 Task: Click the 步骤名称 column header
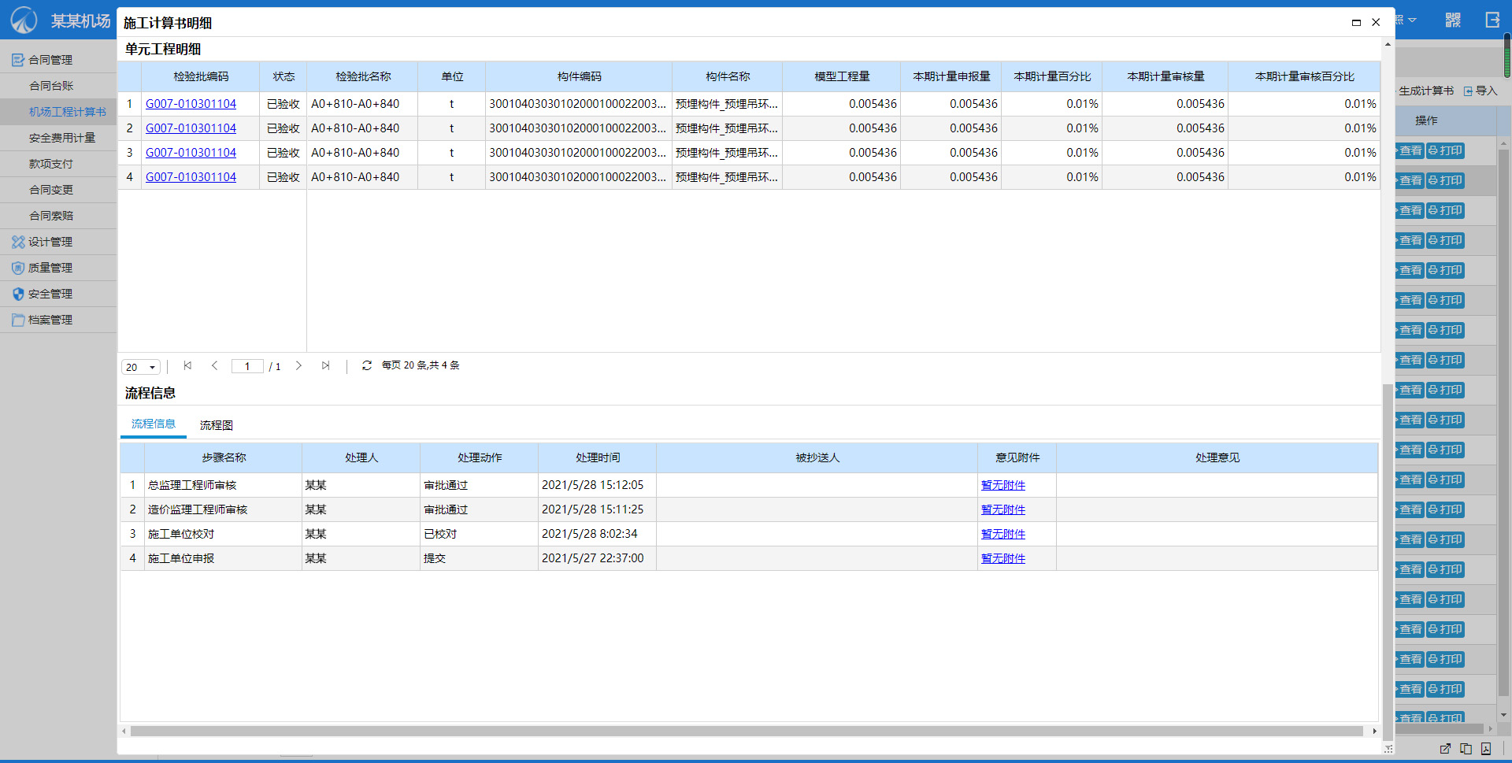[x=224, y=457]
